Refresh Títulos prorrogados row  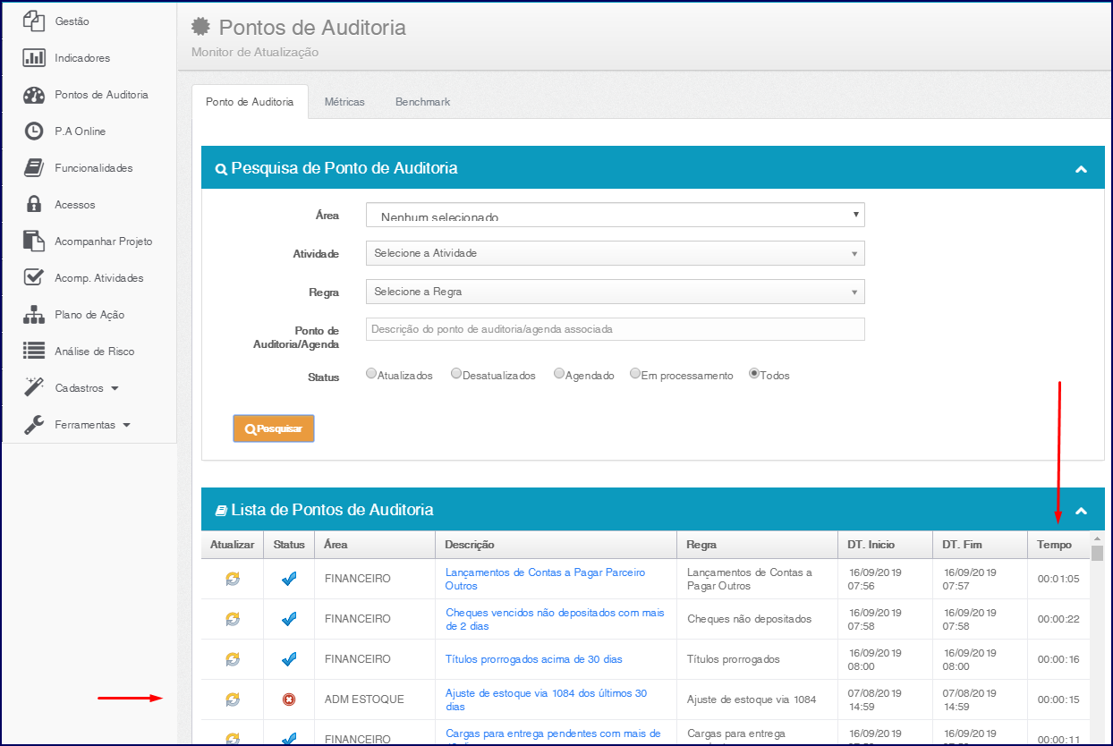pos(233,659)
